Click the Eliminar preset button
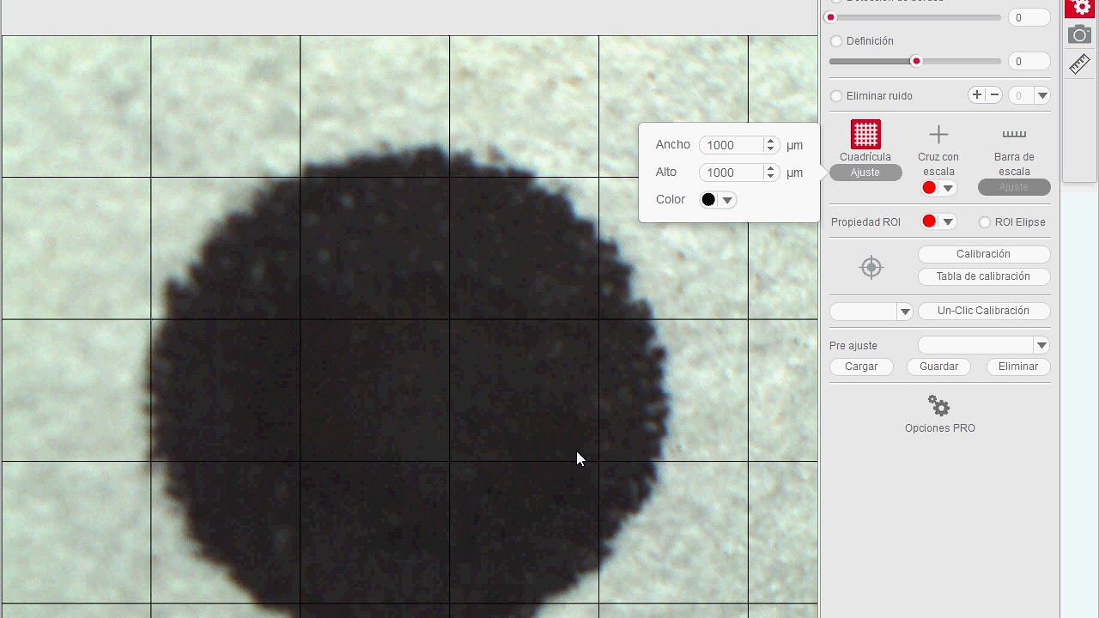1099x618 pixels. (1018, 367)
